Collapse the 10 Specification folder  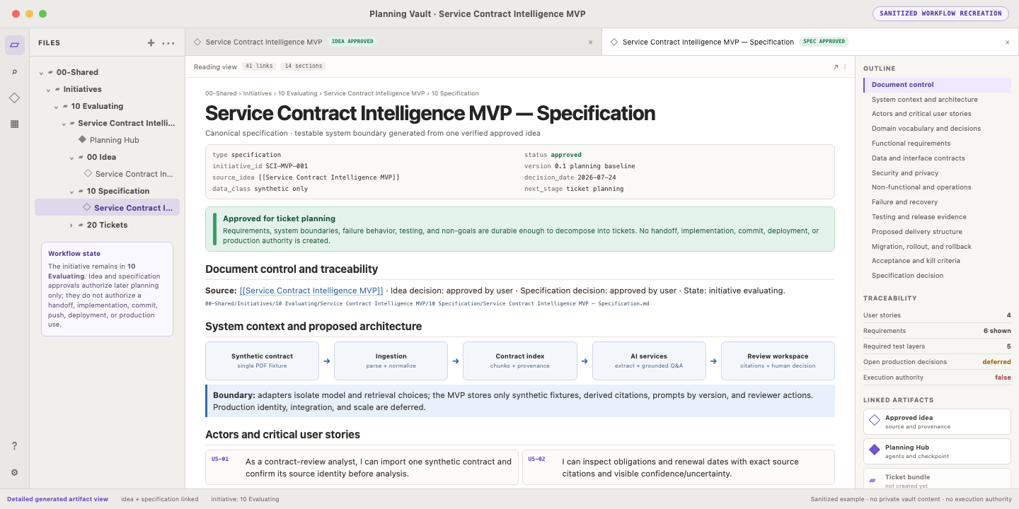(72, 192)
